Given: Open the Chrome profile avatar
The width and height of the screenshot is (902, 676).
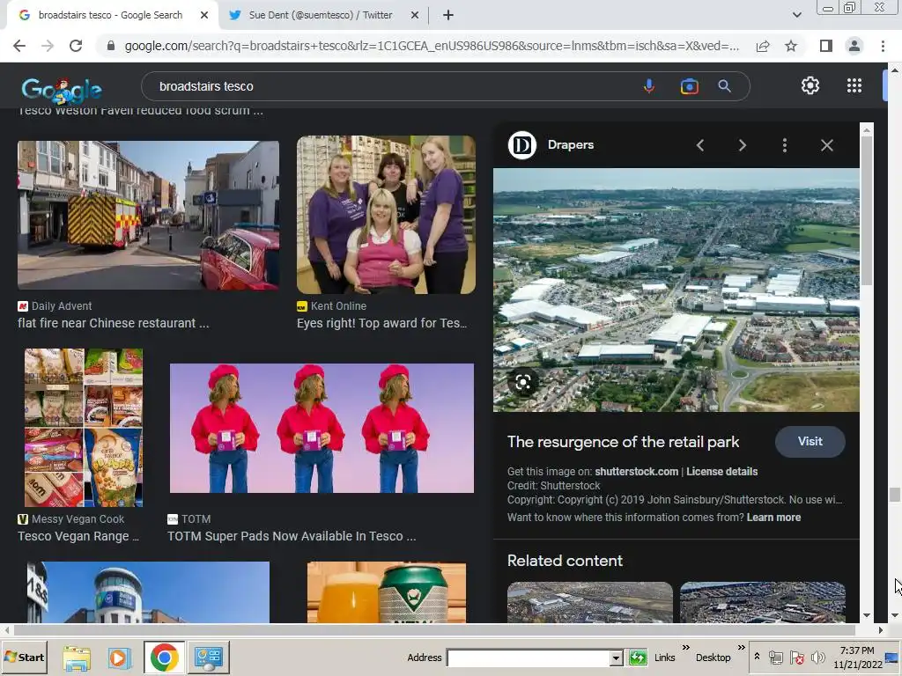Looking at the screenshot, I should 854,46.
